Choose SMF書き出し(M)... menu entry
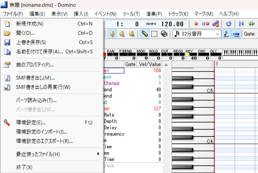This screenshot has width=258, height=173. (52, 78)
